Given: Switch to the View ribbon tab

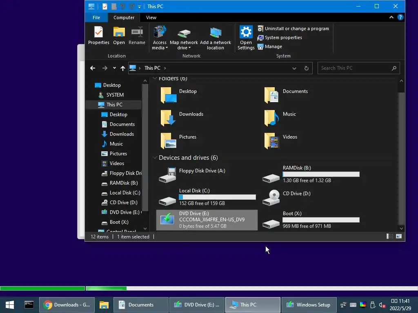Looking at the screenshot, I should pyautogui.click(x=151, y=18).
